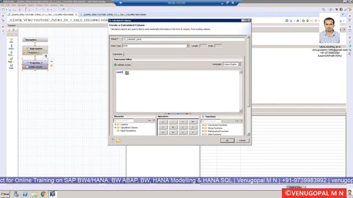Expand Conversion Functions folder
The width and height of the screenshot is (353, 198).
(x=203, y=125)
